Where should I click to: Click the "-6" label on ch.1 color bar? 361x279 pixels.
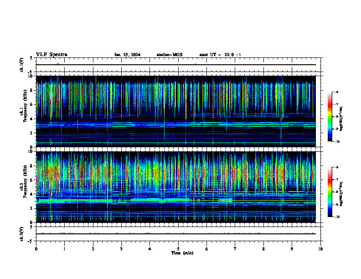click(x=336, y=92)
